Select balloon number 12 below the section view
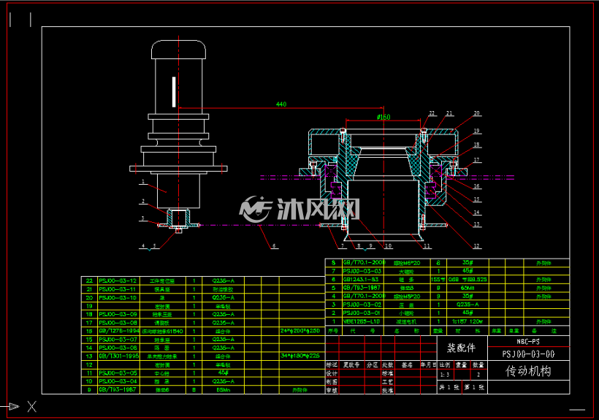Screen dimensions: 599x420 (476, 246)
